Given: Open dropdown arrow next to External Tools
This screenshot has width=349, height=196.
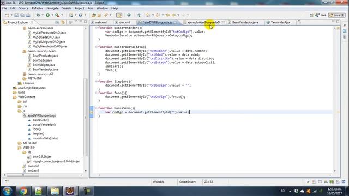Looking at the screenshot, I should (x=62, y=15).
